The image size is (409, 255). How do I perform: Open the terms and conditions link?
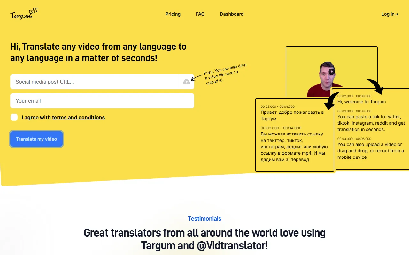pos(78,117)
